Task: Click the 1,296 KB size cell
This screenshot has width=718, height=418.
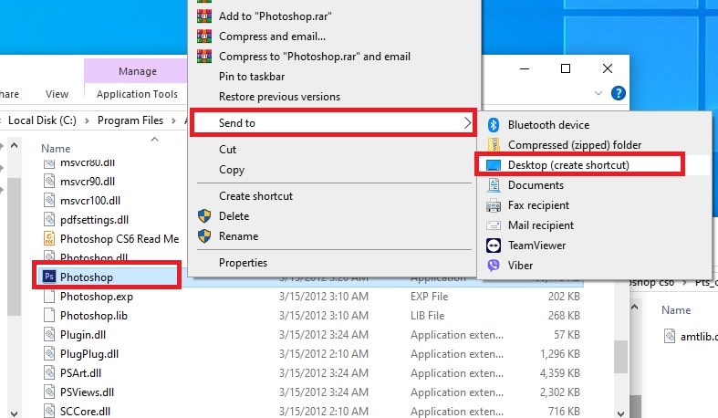Action: pos(559,354)
